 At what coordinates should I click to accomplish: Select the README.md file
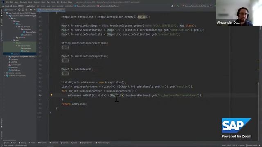[14, 70]
